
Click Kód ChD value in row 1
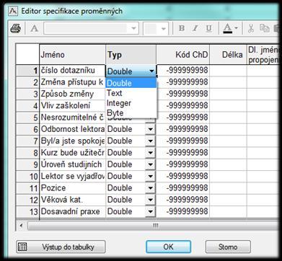[x=183, y=71]
